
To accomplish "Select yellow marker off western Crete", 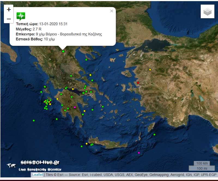I will coord(86,144).
